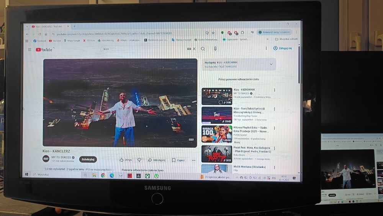Viewport: 383px width, 216px height.
Task: Click Zaloguj się to sign in
Action: click(x=283, y=48)
